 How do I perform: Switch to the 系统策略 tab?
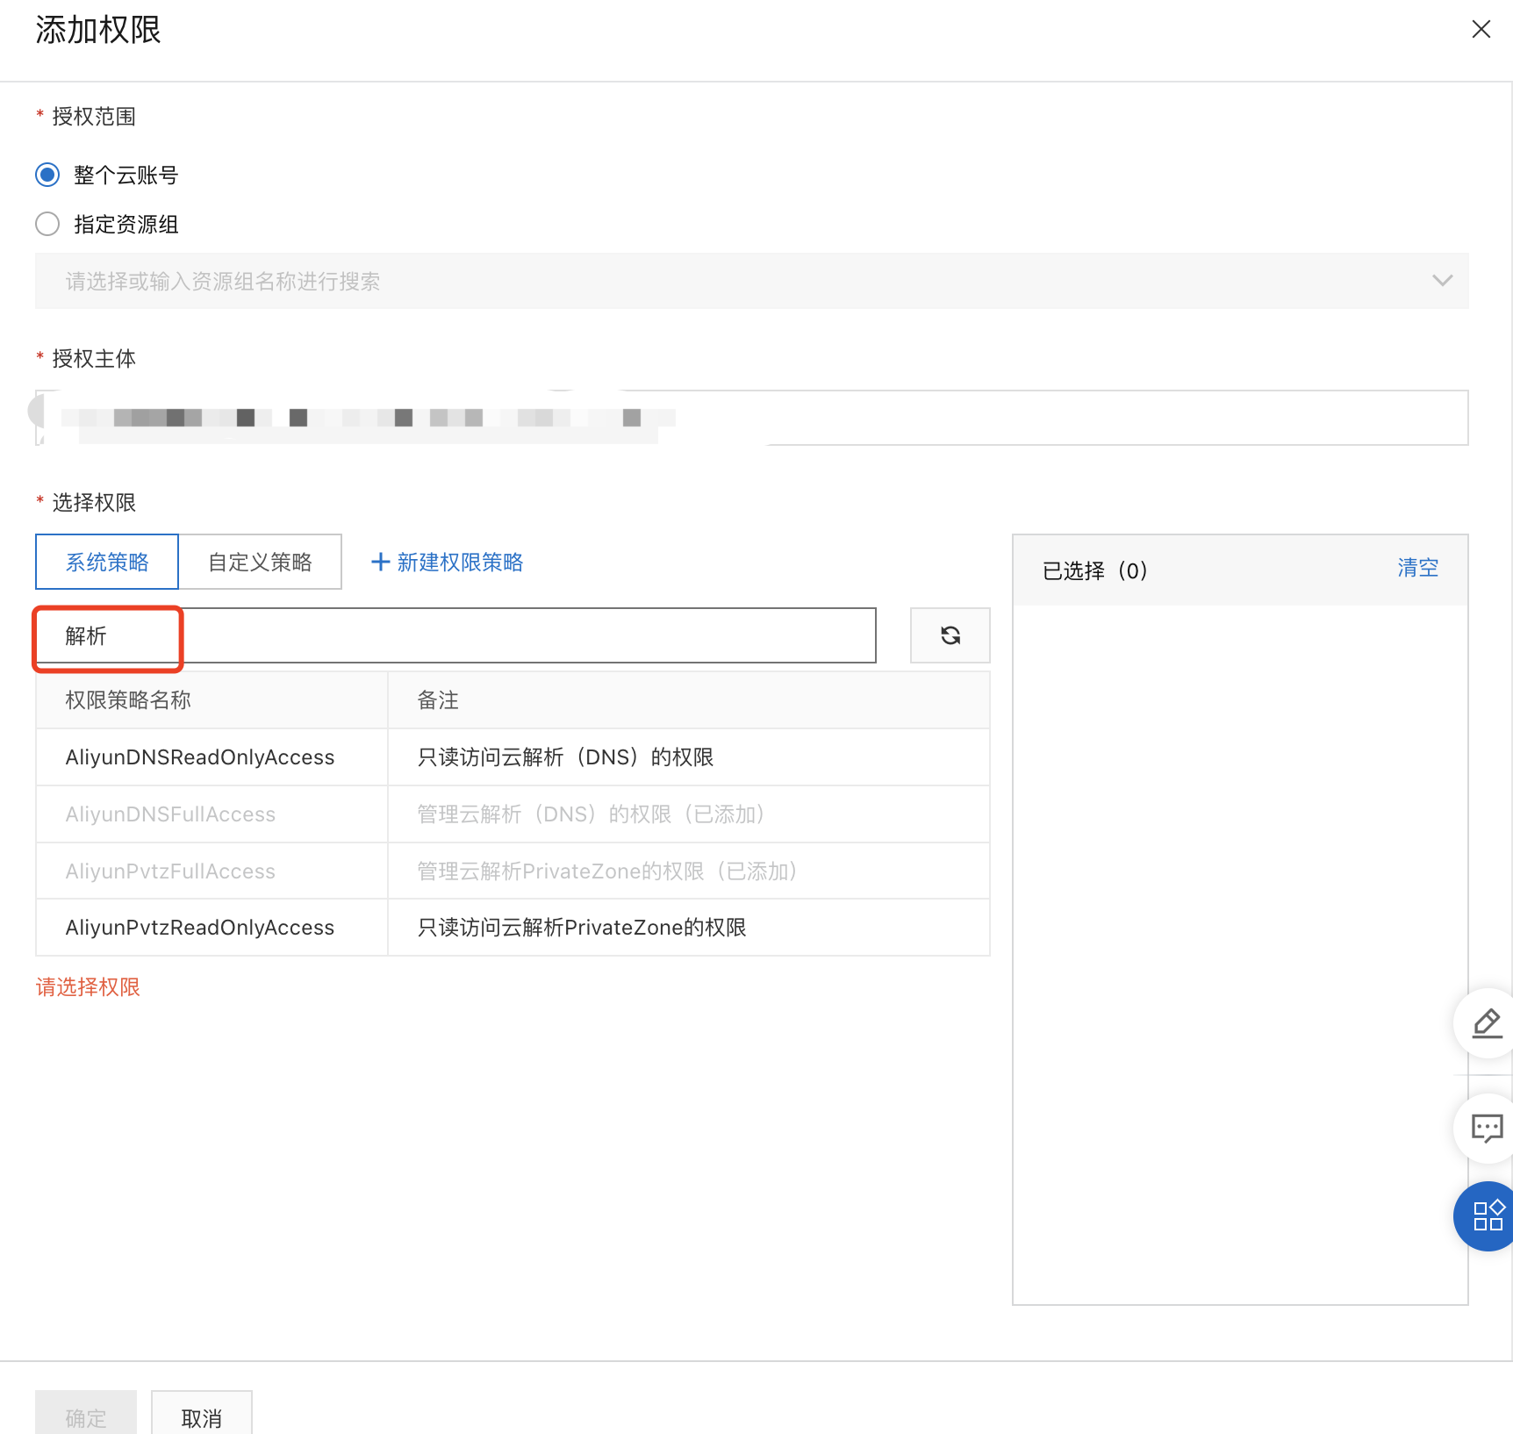click(x=106, y=562)
